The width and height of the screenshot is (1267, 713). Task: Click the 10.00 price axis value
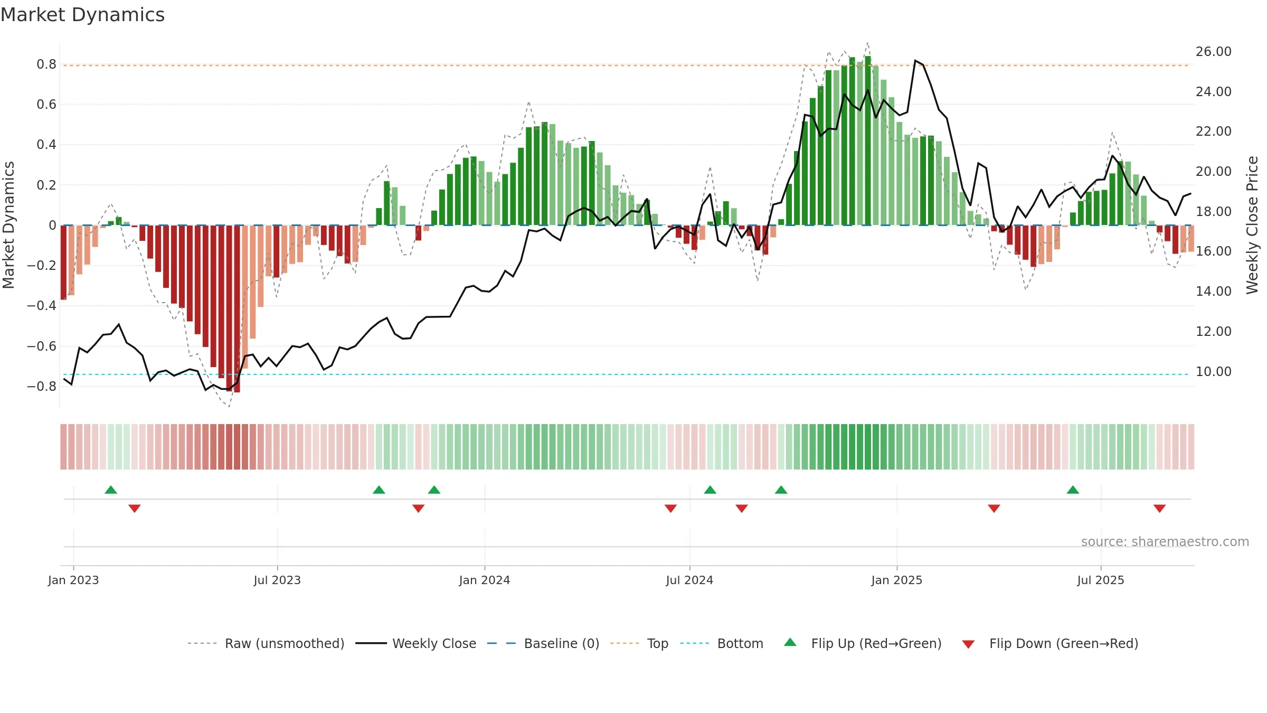(x=1214, y=372)
